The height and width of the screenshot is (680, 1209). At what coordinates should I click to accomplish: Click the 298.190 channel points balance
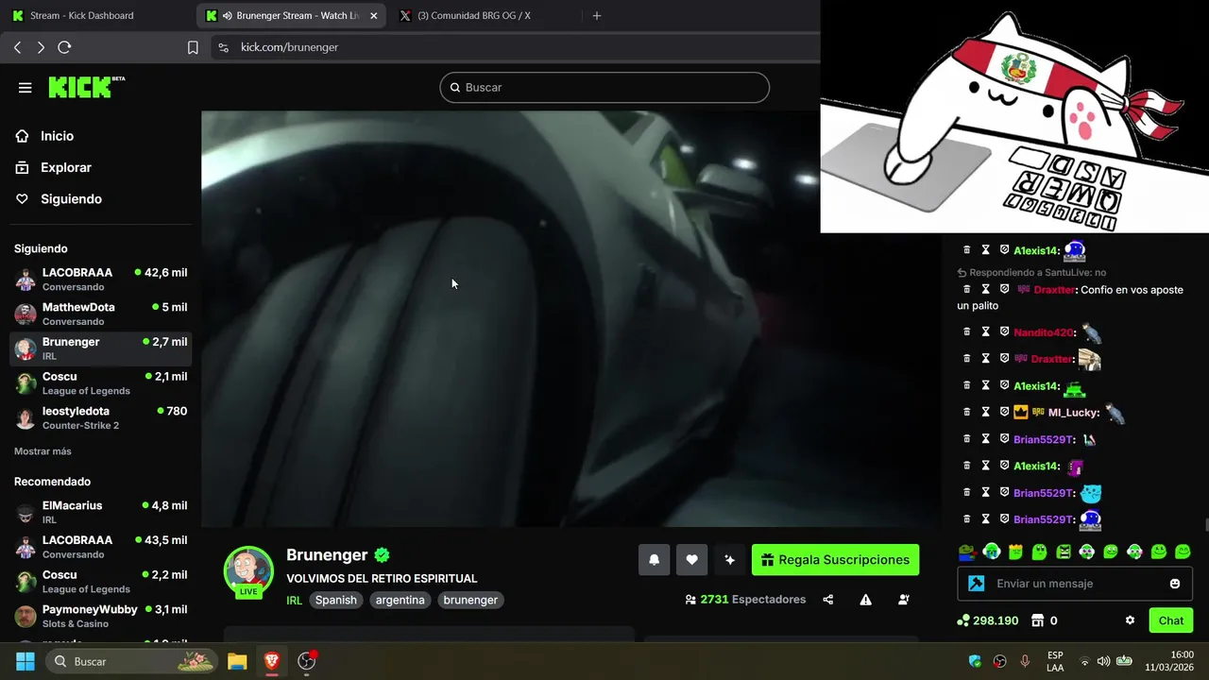point(988,620)
